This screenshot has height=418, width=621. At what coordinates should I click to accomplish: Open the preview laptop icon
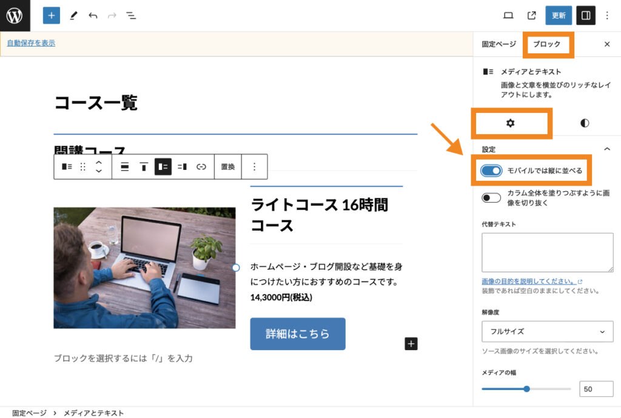[x=508, y=15]
